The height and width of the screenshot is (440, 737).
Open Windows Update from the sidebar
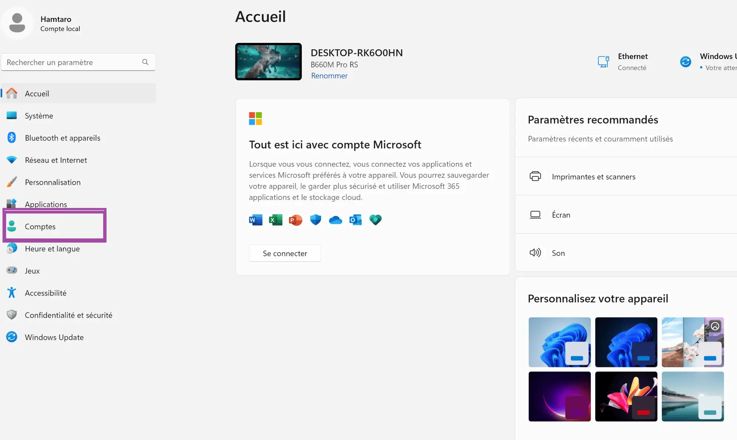tap(54, 337)
